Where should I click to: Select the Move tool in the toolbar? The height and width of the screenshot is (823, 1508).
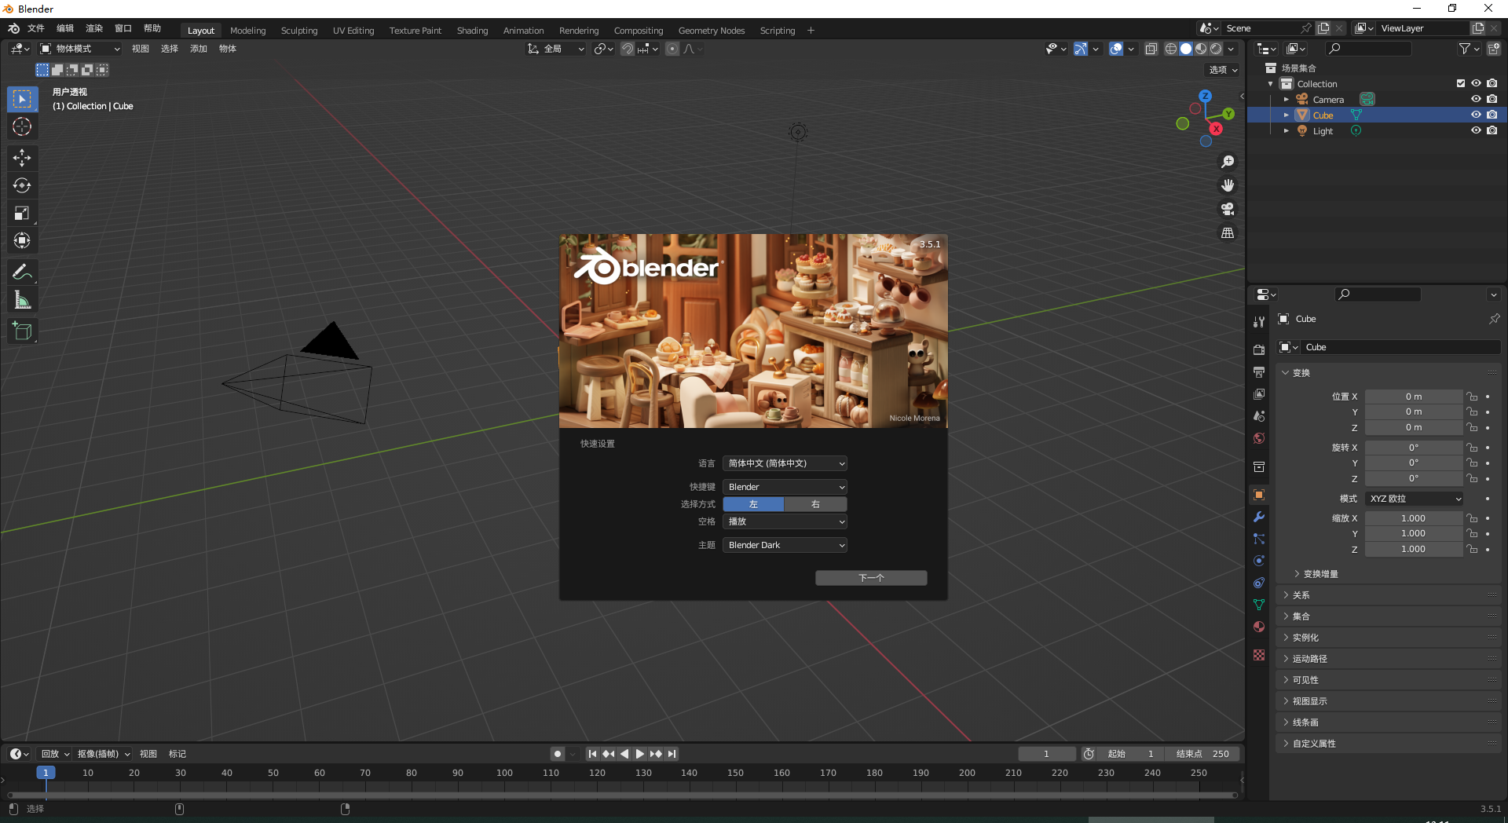pyautogui.click(x=22, y=158)
